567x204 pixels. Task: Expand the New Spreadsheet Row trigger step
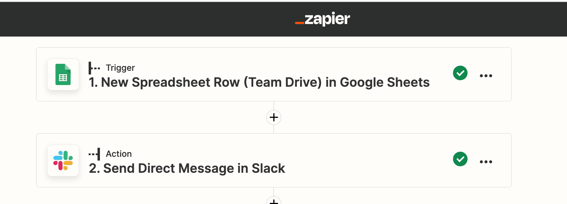click(274, 74)
